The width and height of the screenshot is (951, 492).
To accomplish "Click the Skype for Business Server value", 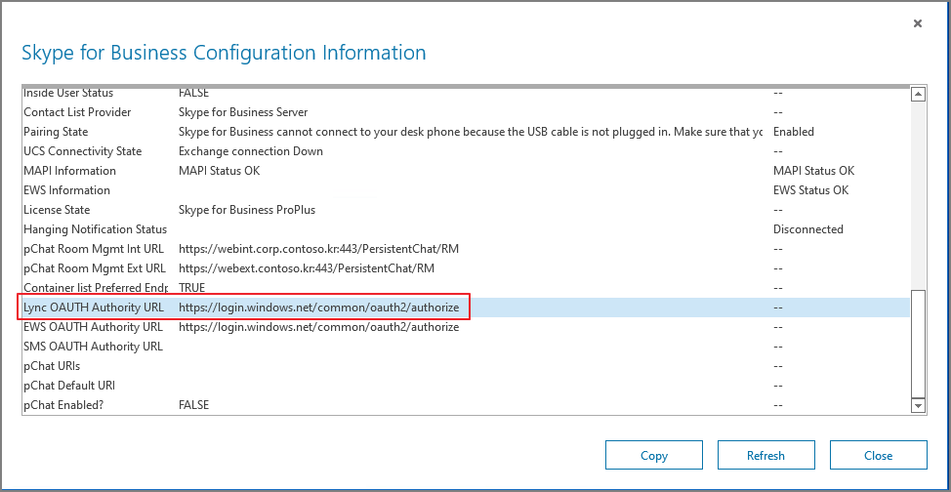I will pyautogui.click(x=243, y=112).
